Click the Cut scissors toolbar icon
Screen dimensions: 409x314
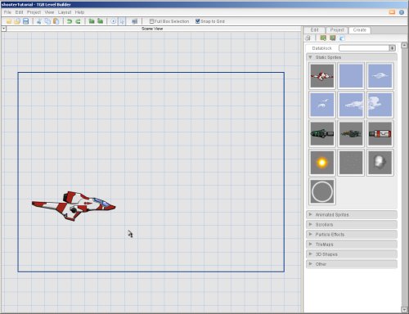tap(39, 21)
